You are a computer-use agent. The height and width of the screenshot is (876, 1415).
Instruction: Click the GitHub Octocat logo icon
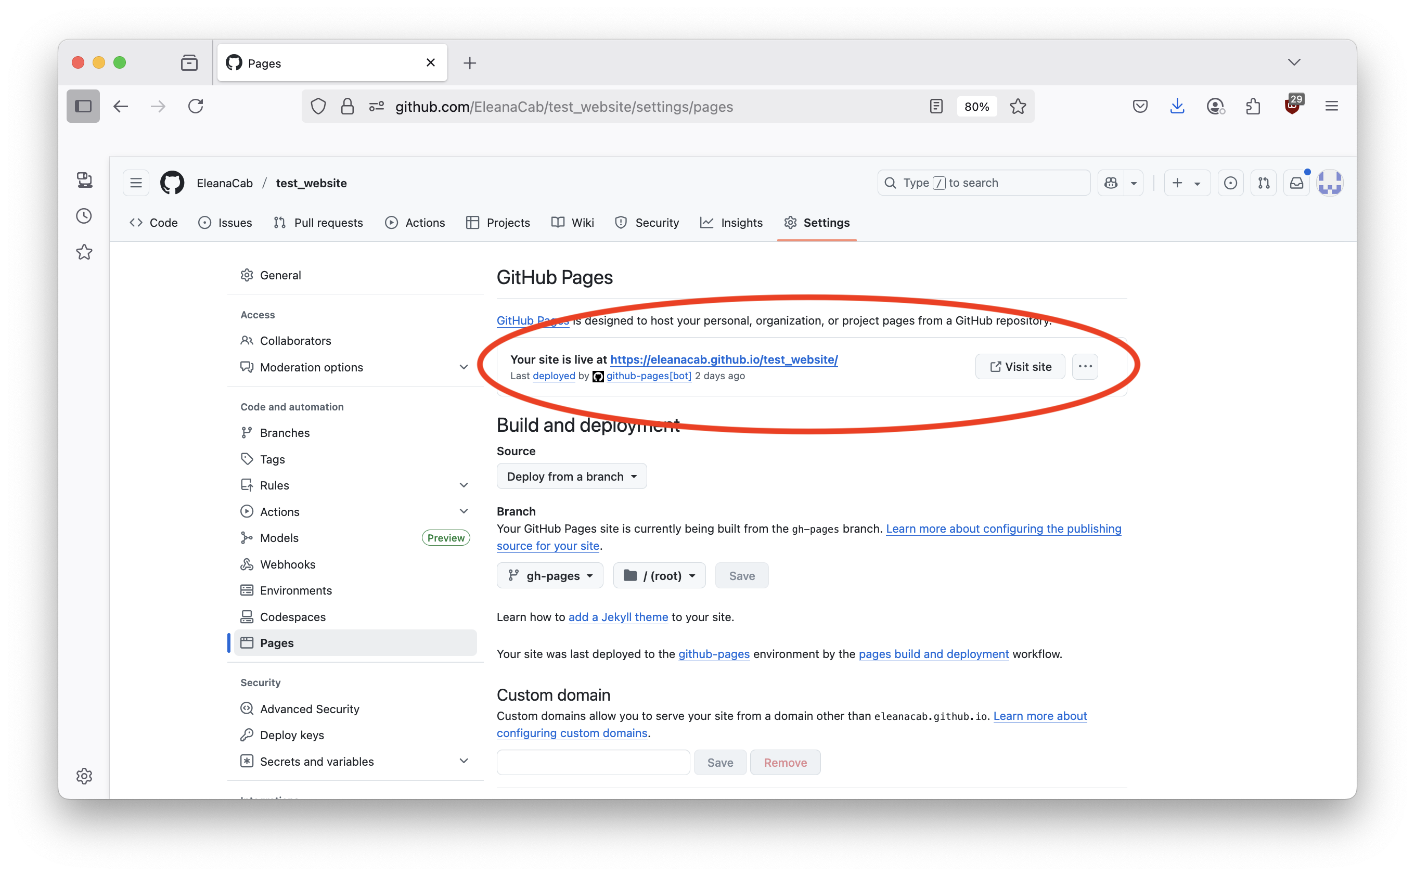click(x=172, y=183)
